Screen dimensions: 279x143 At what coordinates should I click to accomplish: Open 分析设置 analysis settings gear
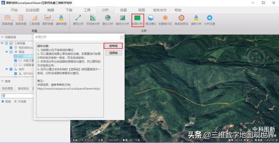pyautogui.click(x=209, y=20)
